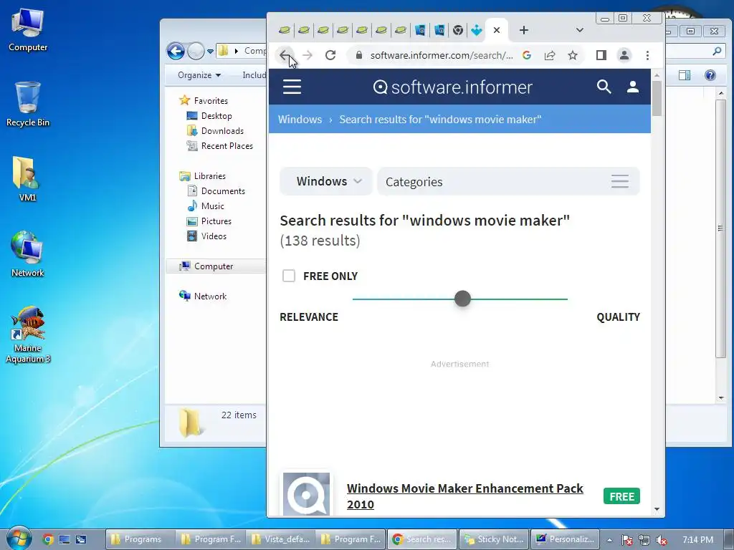Open Videos library in Explorer sidebar
The image size is (734, 550).
click(214, 236)
